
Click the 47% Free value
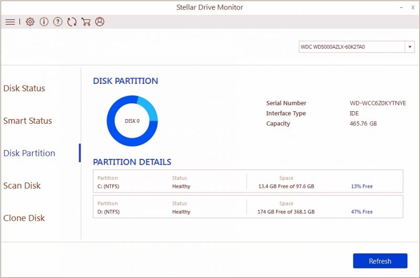tap(362, 211)
